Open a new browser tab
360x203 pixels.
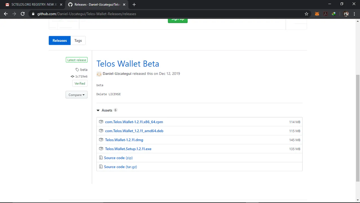[x=134, y=5]
